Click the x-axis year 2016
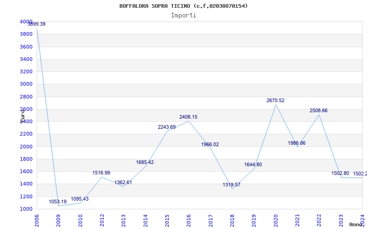The height and width of the screenshot is (229, 367). 189,221
